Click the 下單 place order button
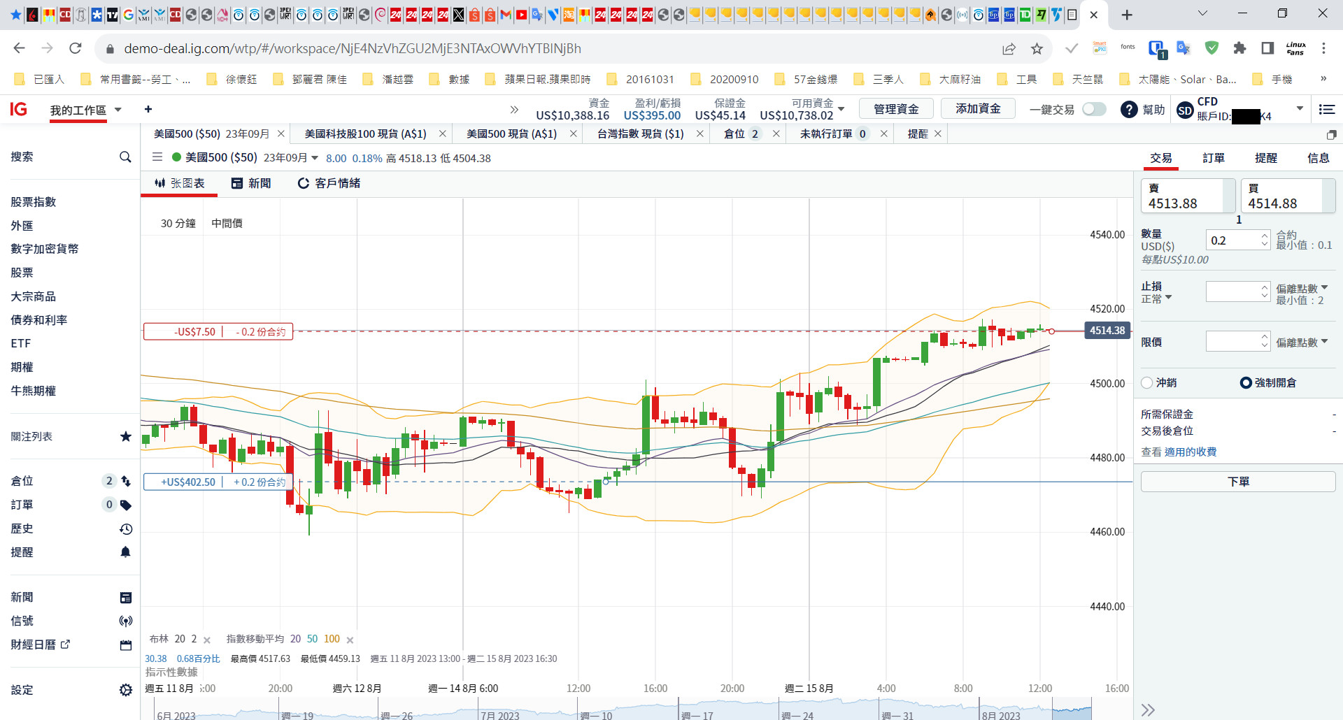This screenshot has width=1343, height=720. tap(1238, 482)
